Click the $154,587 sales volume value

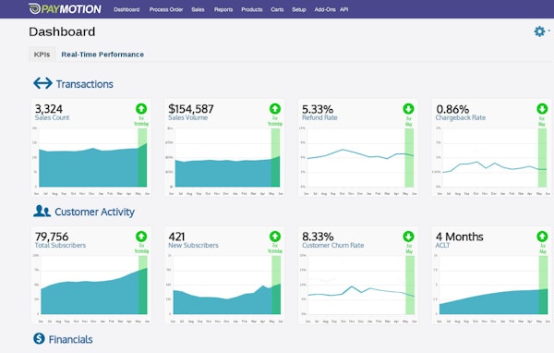pos(191,109)
